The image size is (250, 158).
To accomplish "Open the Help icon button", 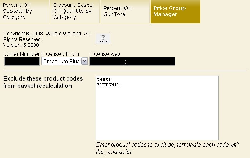I will (103, 39).
